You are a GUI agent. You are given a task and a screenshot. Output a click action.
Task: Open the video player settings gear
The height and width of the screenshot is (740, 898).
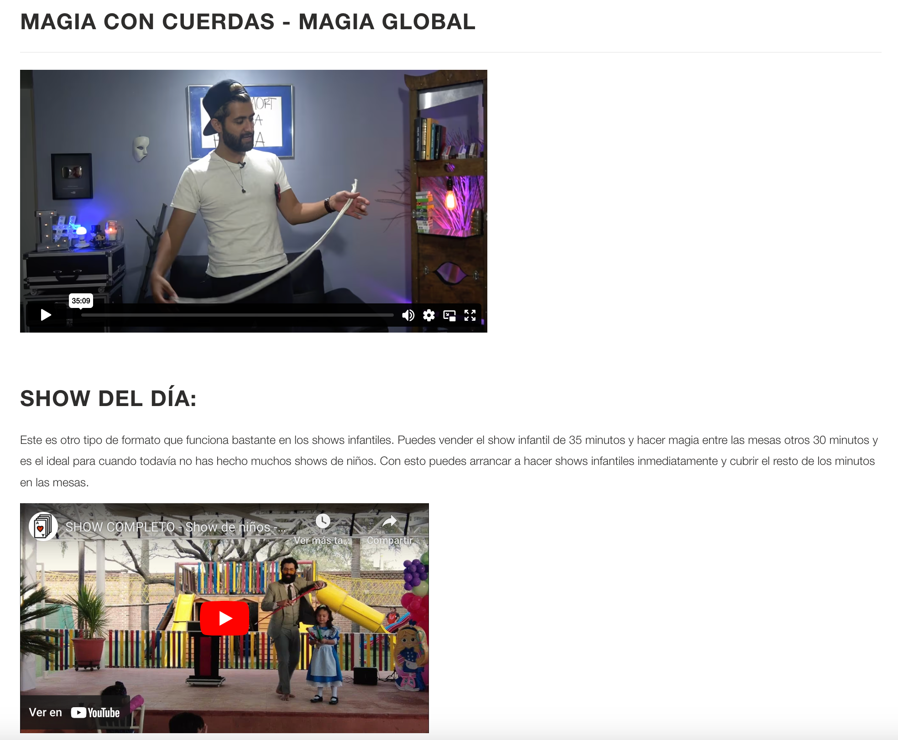(x=429, y=315)
